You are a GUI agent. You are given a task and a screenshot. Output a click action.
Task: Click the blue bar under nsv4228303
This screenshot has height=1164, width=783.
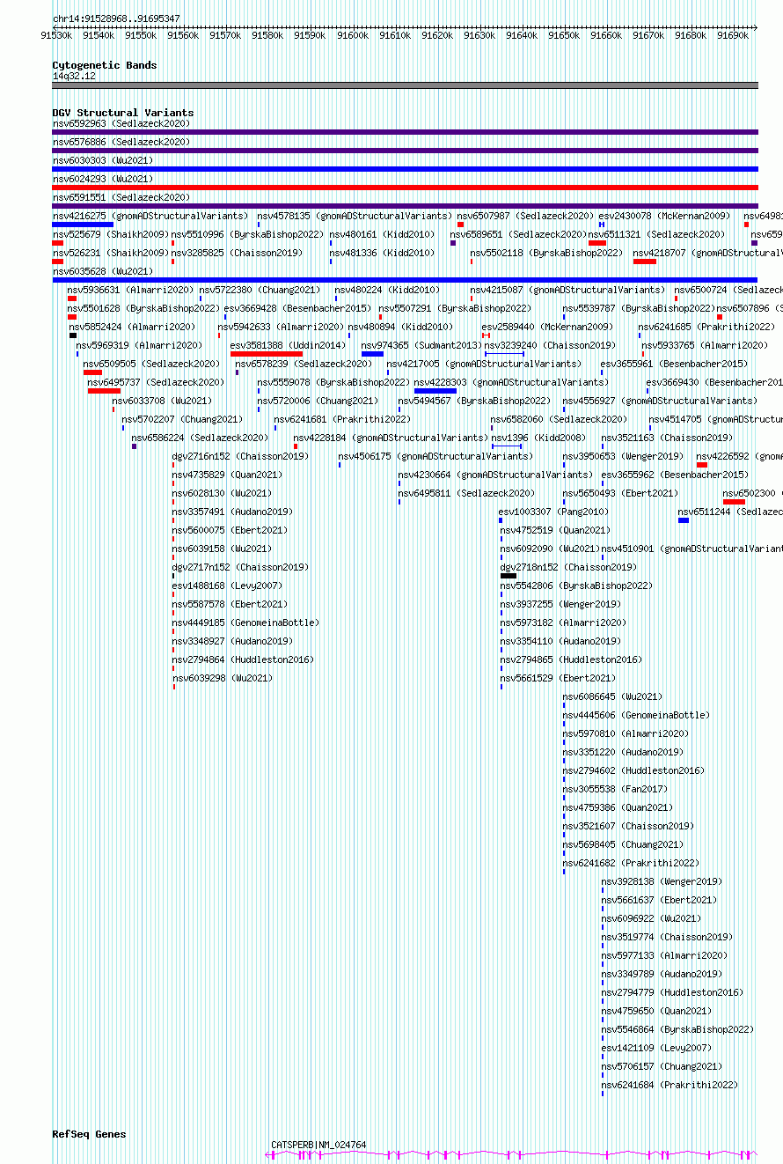click(435, 391)
